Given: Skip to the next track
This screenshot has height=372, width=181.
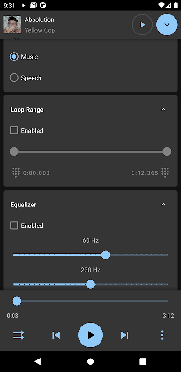Looking at the screenshot, I should 125,335.
